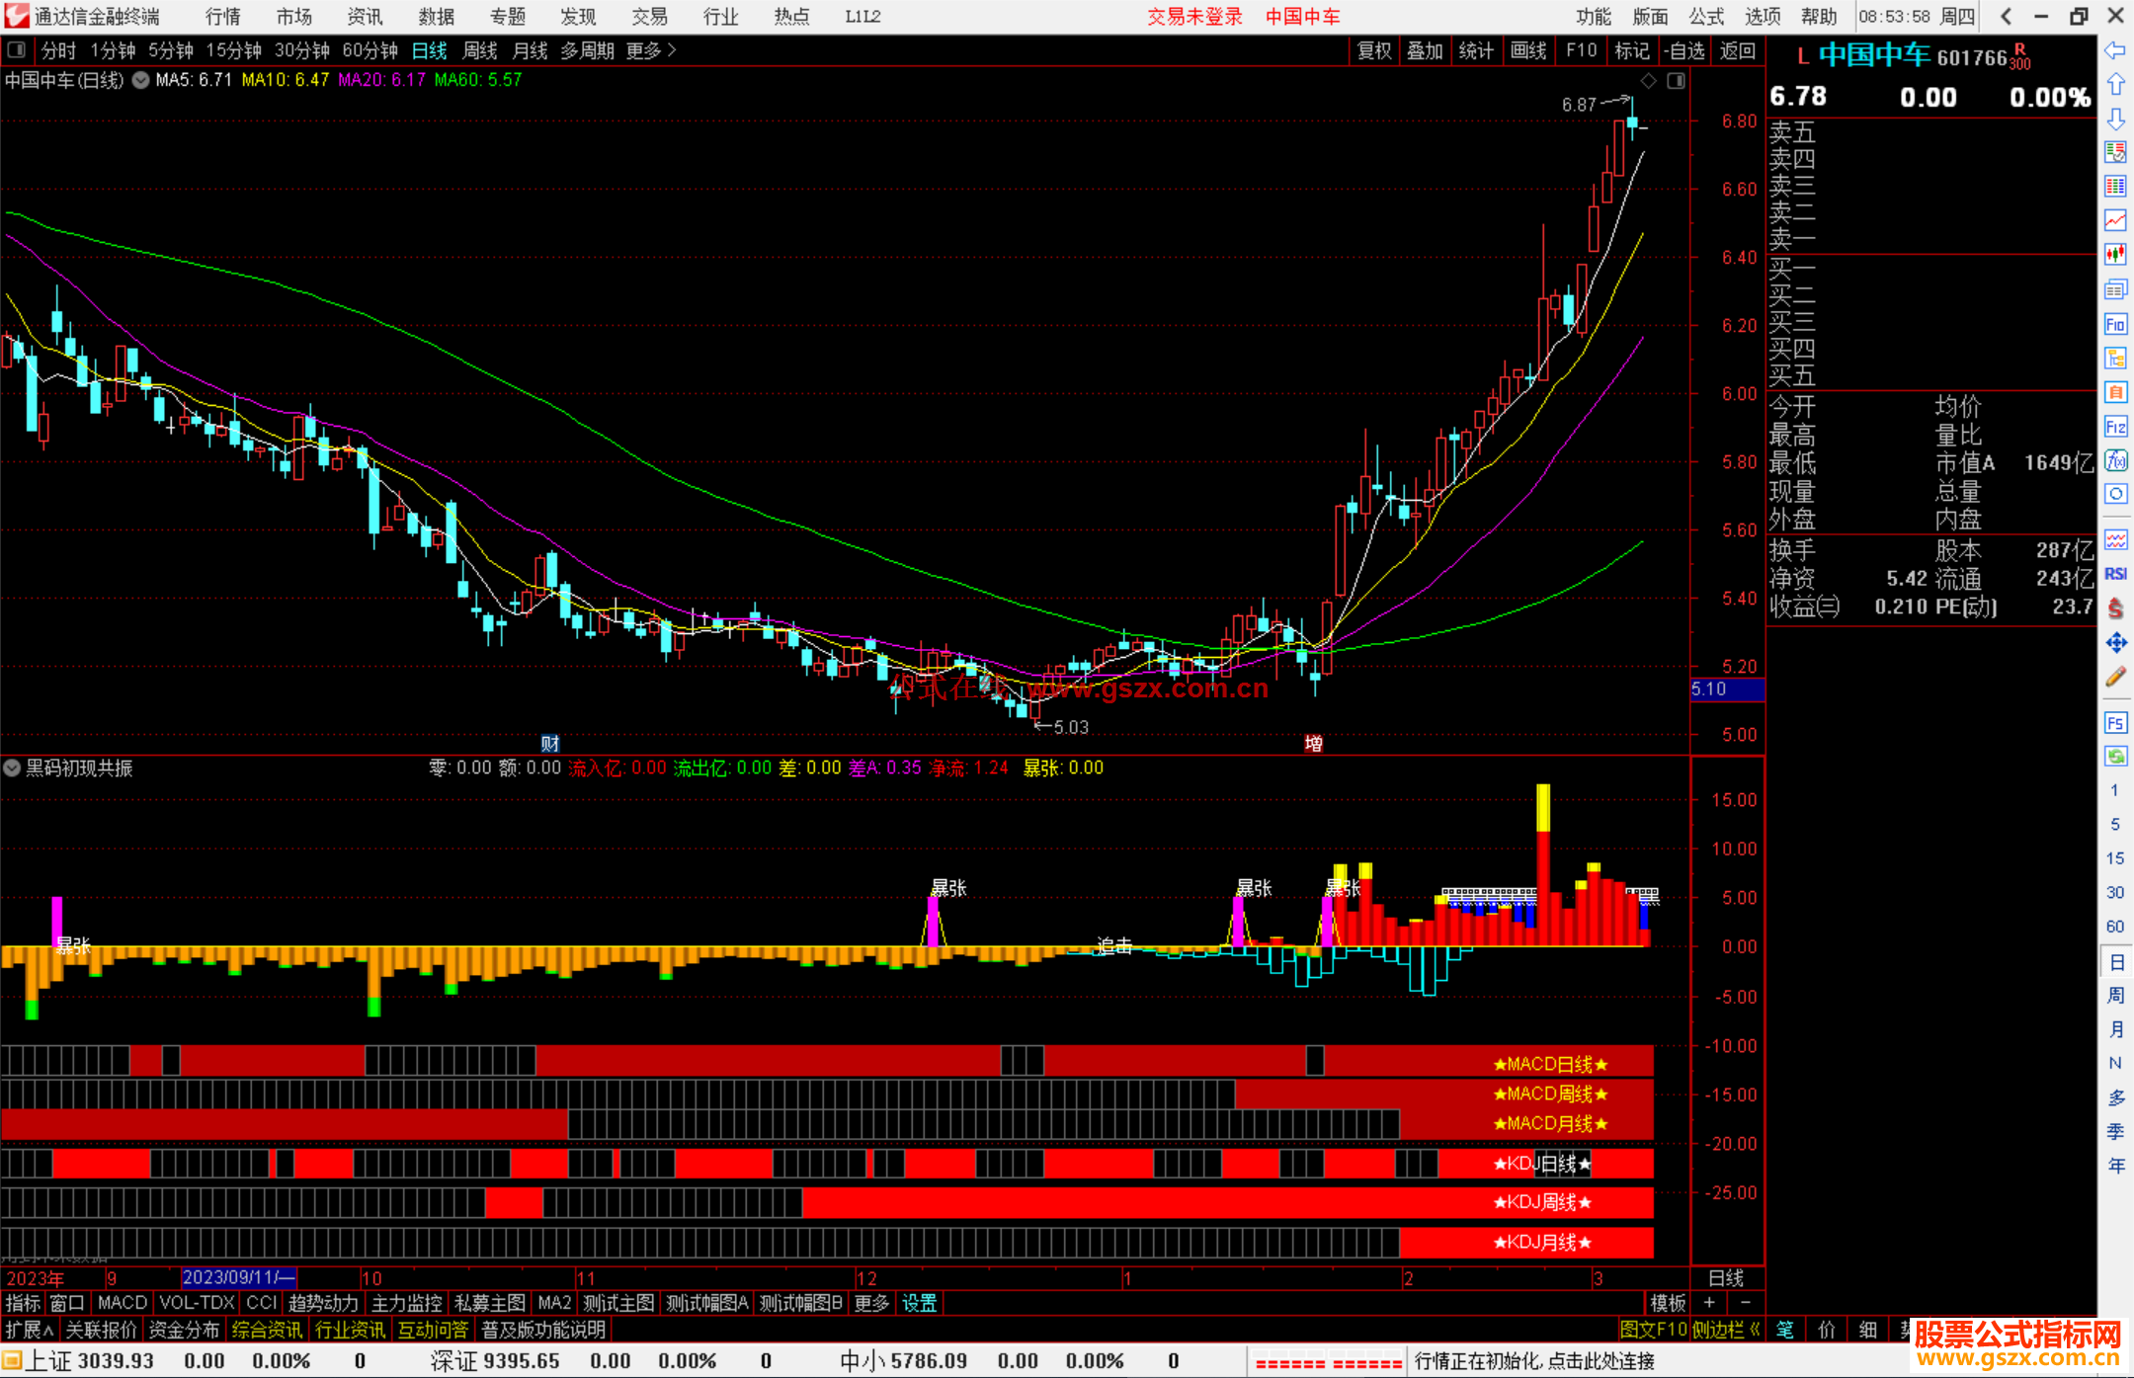
Task: Click the candlestick chart sidebar icon
Action: [2115, 254]
